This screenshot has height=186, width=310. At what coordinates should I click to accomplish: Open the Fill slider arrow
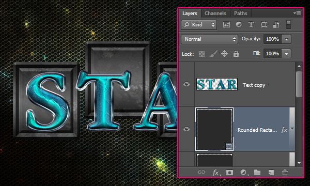coord(286,54)
